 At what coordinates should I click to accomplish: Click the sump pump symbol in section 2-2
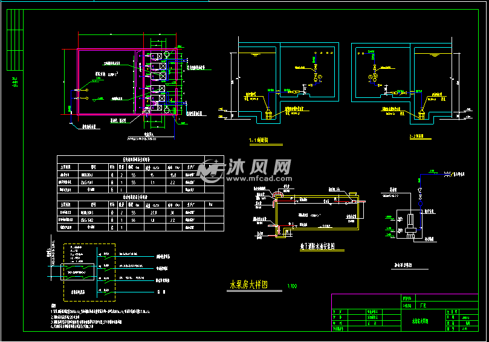(x=423, y=114)
